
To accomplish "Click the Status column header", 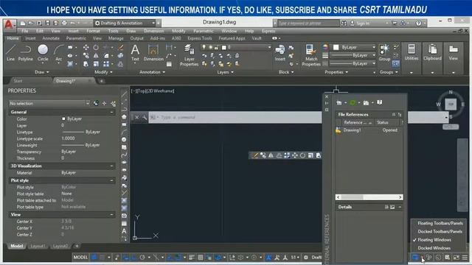I will click(x=387, y=123).
